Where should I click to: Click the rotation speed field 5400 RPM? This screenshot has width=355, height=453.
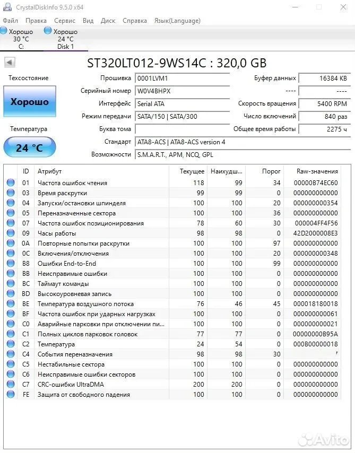(x=325, y=104)
